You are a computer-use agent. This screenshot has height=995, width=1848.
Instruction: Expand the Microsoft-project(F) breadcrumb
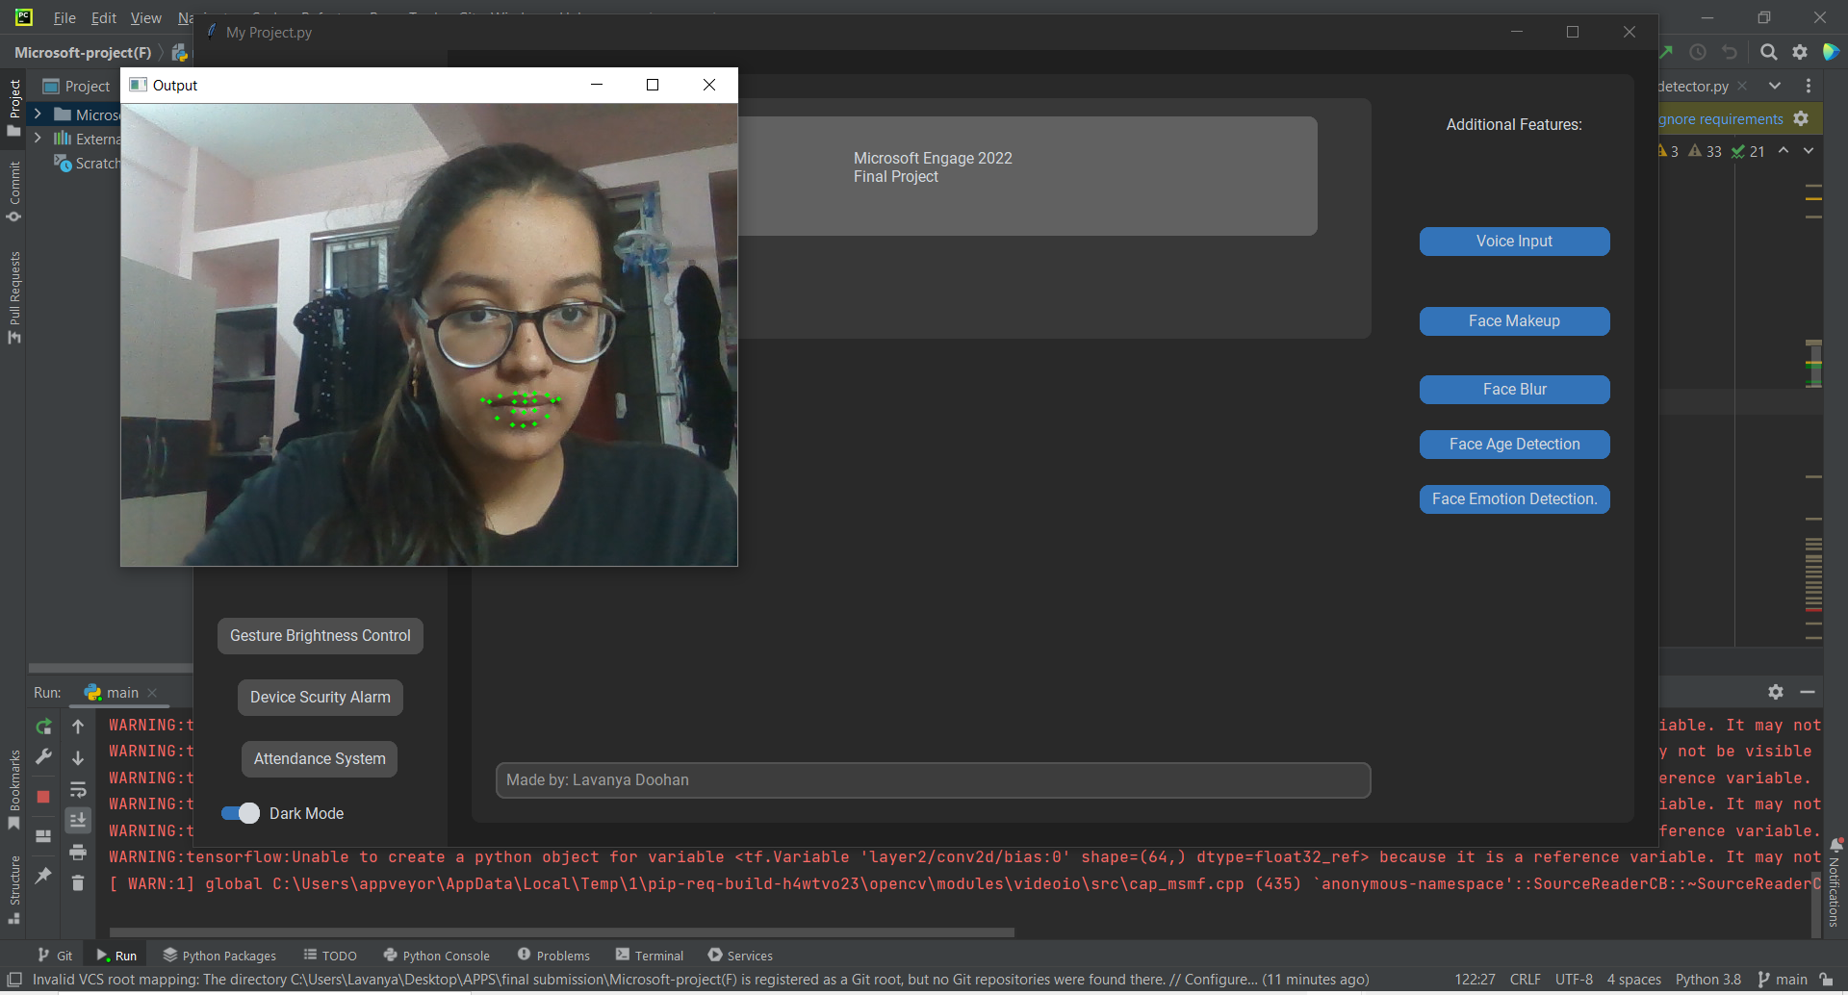pyautogui.click(x=82, y=52)
